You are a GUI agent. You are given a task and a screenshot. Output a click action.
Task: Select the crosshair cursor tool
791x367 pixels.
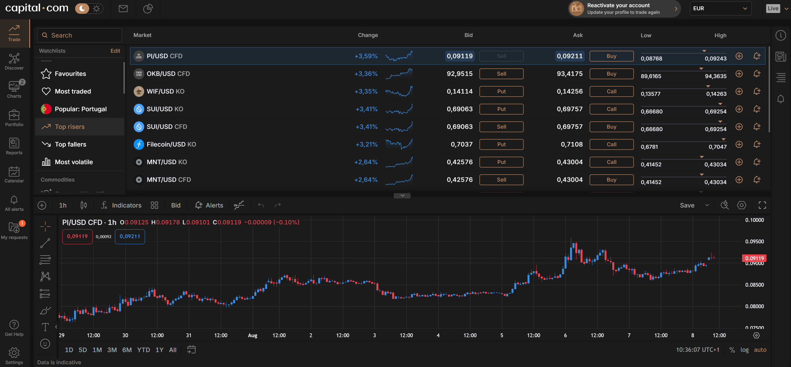point(45,227)
